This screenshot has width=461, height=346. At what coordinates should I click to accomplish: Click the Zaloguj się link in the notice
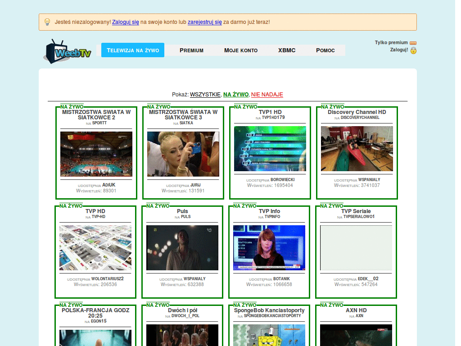click(x=126, y=22)
